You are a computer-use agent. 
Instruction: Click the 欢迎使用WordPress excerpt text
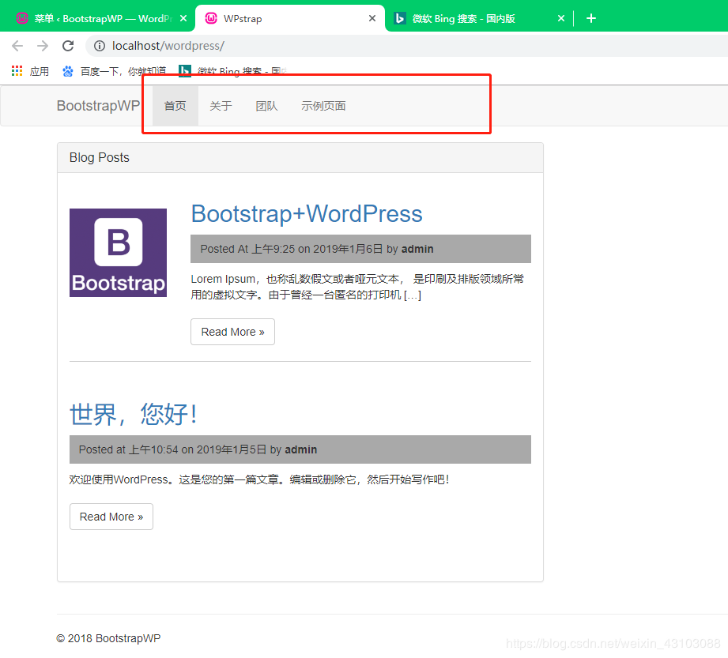(x=259, y=479)
